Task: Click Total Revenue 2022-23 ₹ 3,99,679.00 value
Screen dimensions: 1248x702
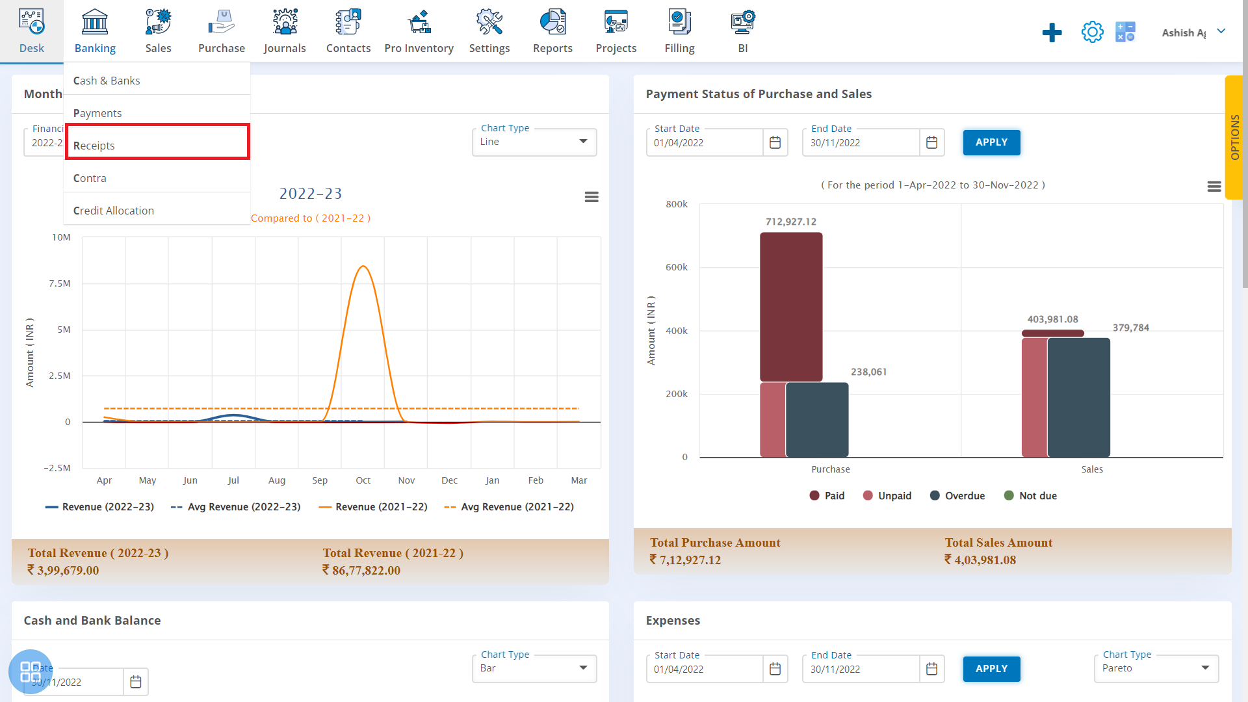Action: coord(63,570)
